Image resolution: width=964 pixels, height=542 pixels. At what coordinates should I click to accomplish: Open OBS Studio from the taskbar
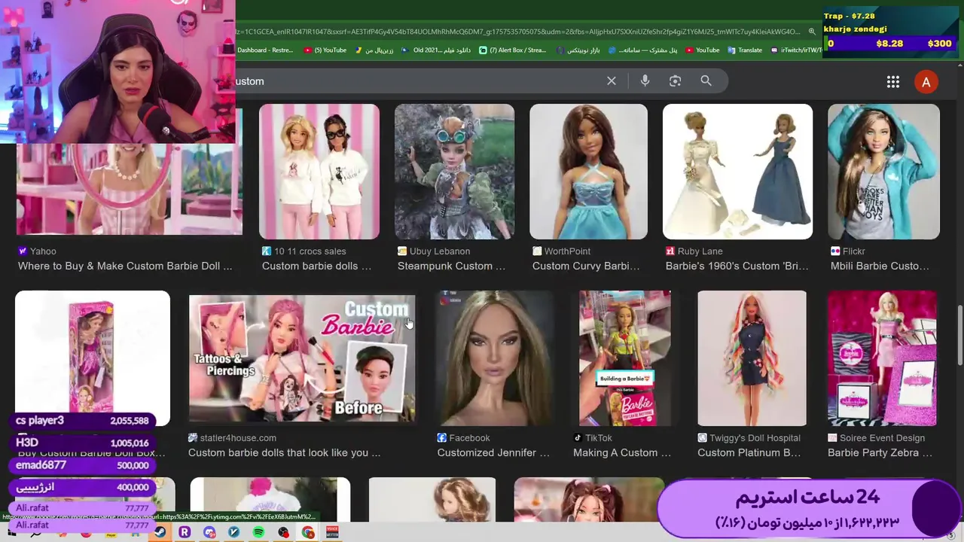[283, 532]
